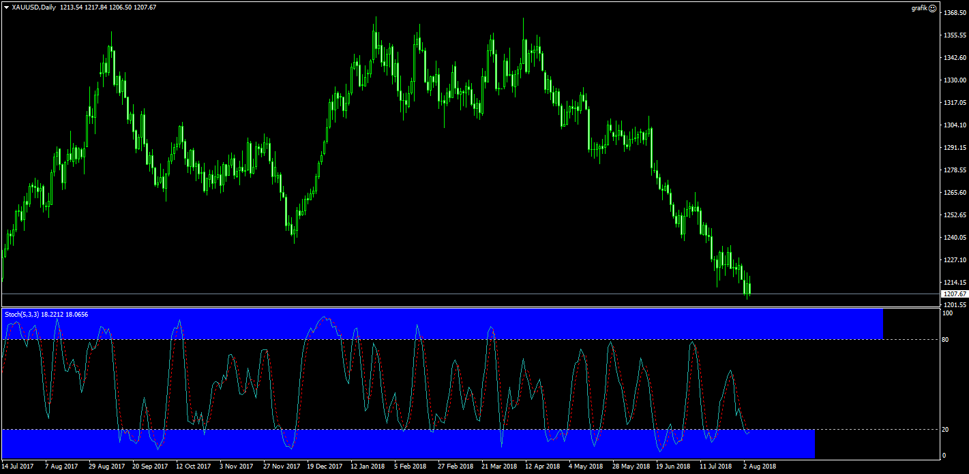
Task: Click the 12 Oct 2017 date label
Action: tap(193, 467)
